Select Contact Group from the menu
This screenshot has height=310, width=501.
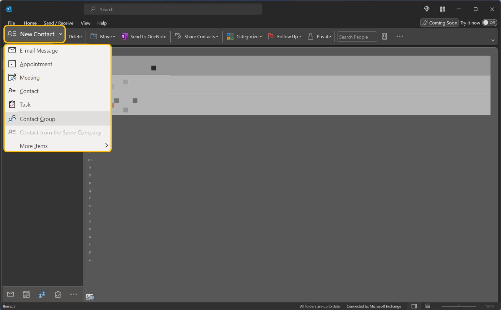tap(37, 119)
